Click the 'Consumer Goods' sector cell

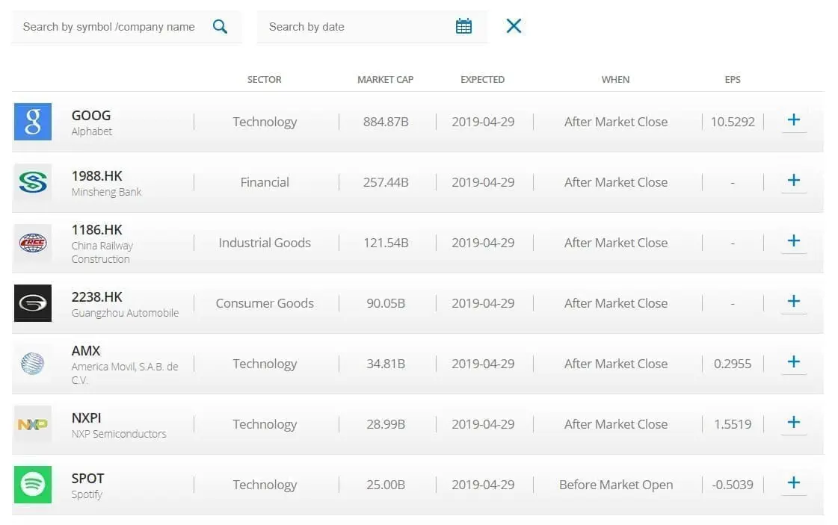coord(265,303)
